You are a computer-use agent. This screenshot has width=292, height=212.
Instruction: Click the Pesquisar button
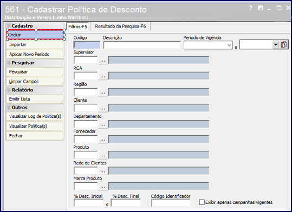click(x=35, y=72)
